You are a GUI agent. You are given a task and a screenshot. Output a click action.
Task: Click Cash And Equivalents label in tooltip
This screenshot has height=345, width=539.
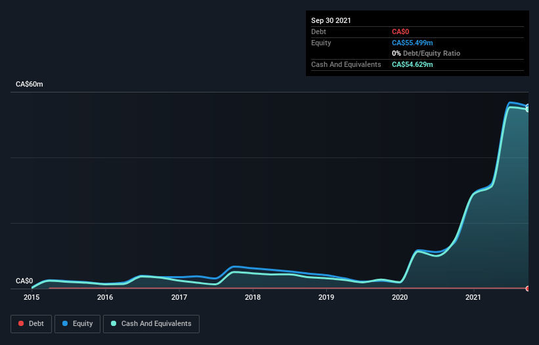[346, 64]
